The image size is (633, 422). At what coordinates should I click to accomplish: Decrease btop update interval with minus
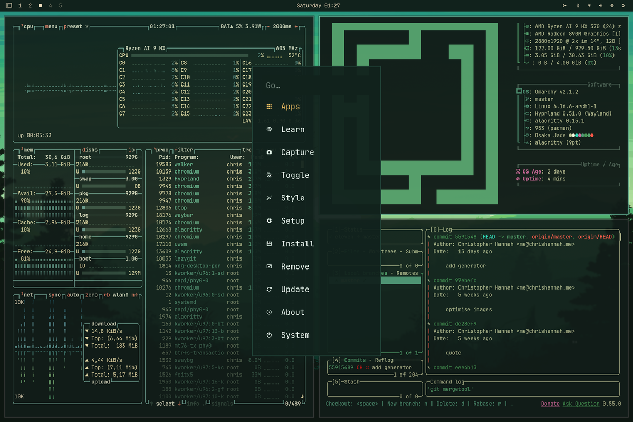coord(268,26)
